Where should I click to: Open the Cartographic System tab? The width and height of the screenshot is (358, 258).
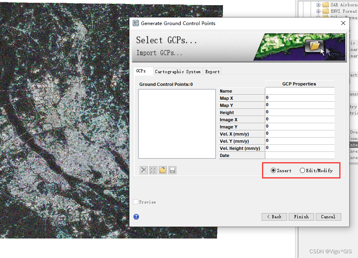point(178,72)
